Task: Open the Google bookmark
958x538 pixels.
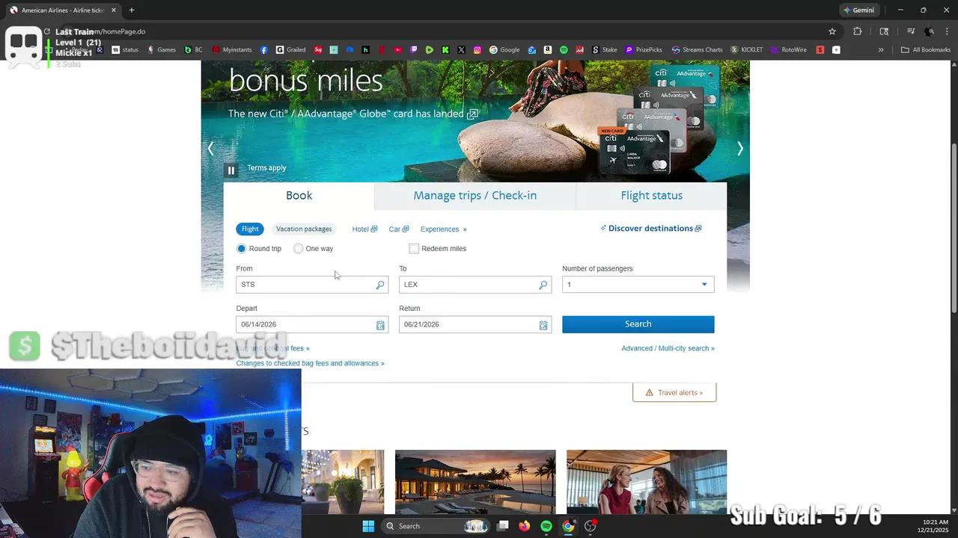Action: point(504,50)
